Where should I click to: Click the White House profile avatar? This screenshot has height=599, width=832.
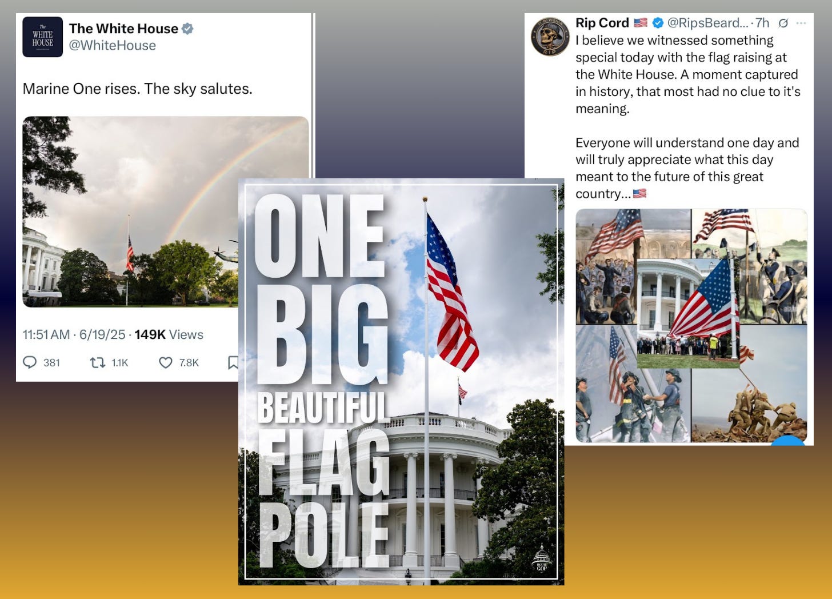pyautogui.click(x=42, y=37)
